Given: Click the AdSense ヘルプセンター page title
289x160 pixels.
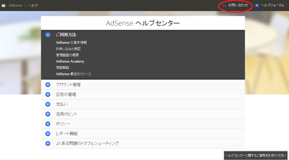Looking at the screenshot, I should pyautogui.click(x=143, y=23).
